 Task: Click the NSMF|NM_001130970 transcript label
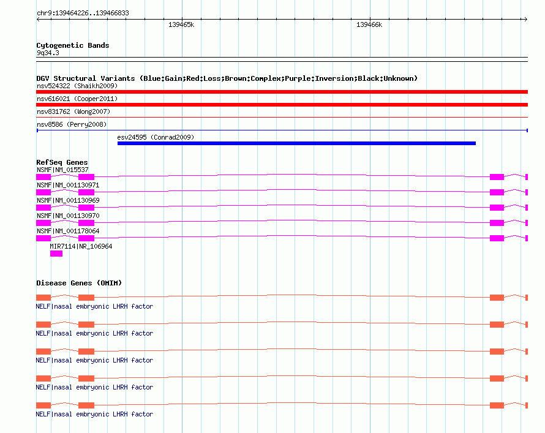[x=68, y=216]
